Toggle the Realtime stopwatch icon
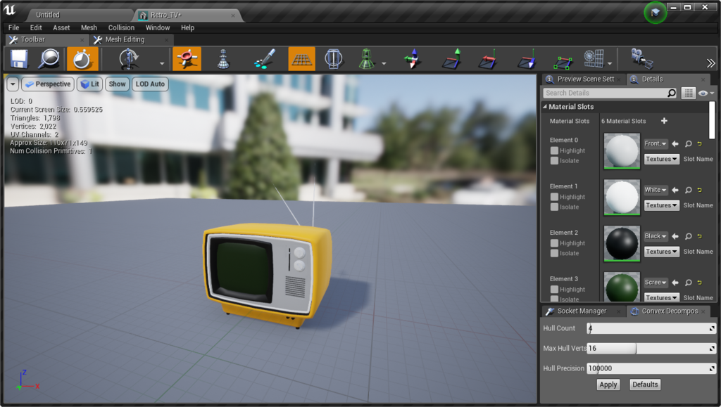Image resolution: width=721 pixels, height=407 pixels. [82, 59]
